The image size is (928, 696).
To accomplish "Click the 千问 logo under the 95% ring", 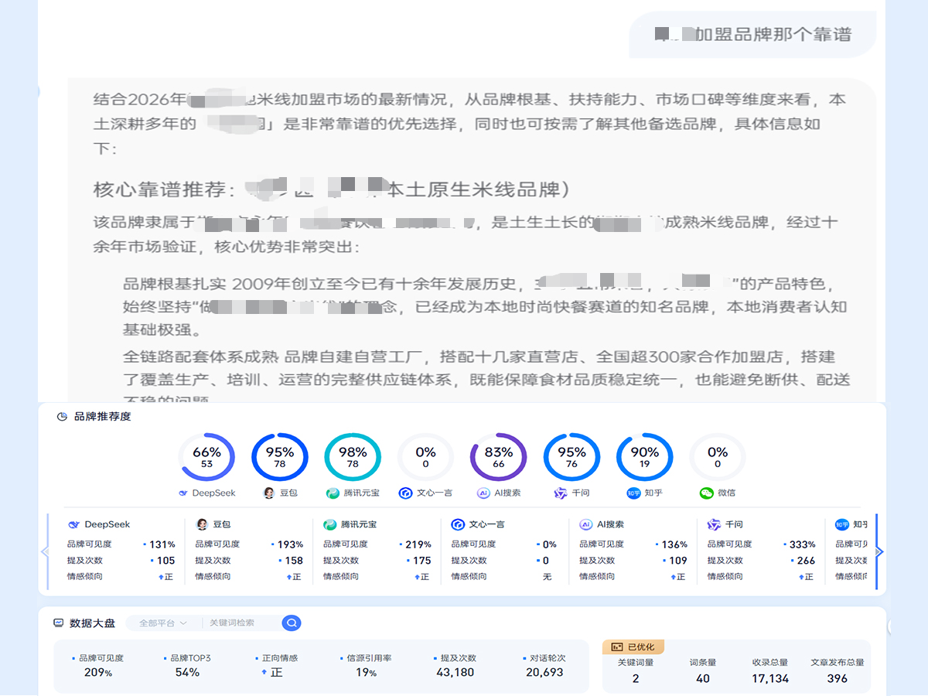I will click(x=561, y=493).
